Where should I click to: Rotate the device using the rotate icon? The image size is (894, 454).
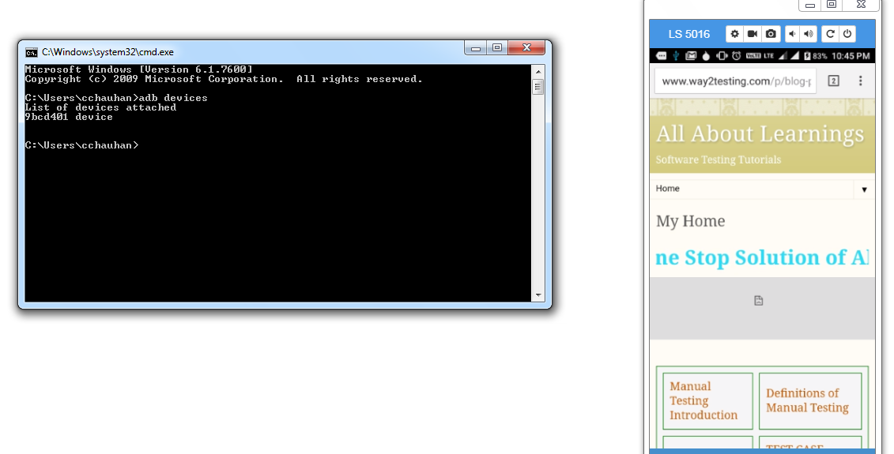[830, 34]
